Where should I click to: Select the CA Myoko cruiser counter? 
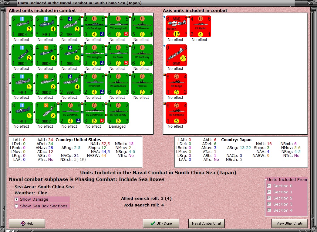point(200,26)
